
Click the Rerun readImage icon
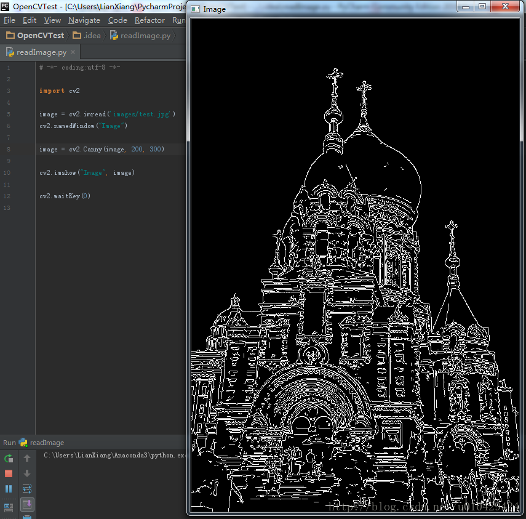(9, 458)
